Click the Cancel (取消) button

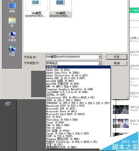117,63
